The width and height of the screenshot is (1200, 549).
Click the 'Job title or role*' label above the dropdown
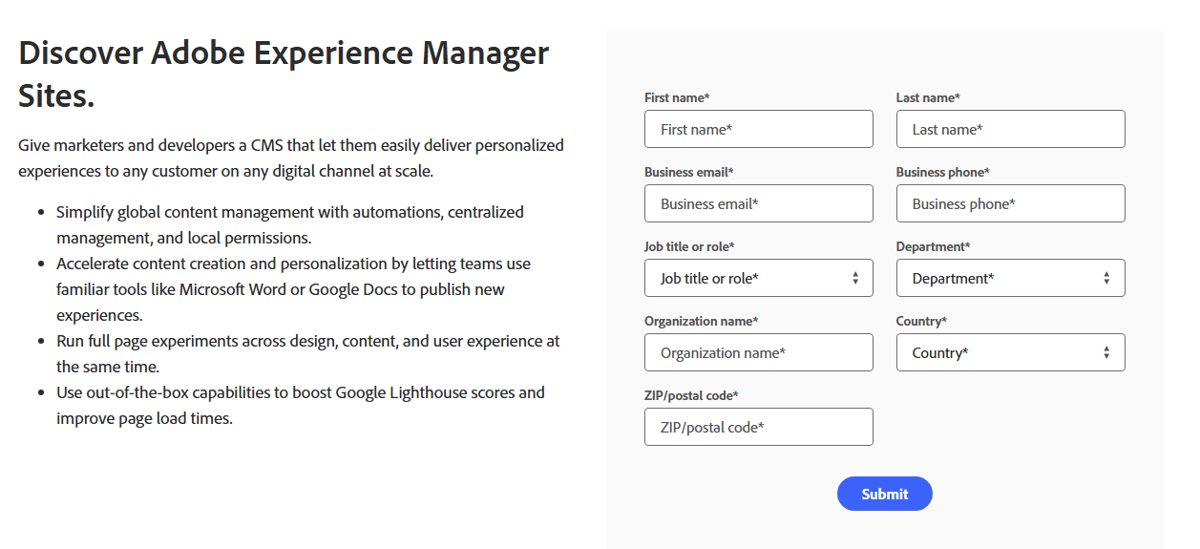689,246
